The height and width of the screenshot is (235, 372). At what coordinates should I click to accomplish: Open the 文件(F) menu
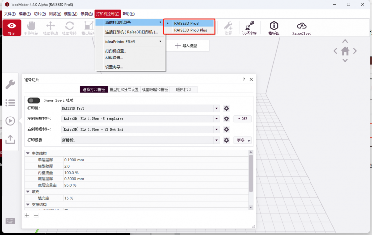click(10, 14)
